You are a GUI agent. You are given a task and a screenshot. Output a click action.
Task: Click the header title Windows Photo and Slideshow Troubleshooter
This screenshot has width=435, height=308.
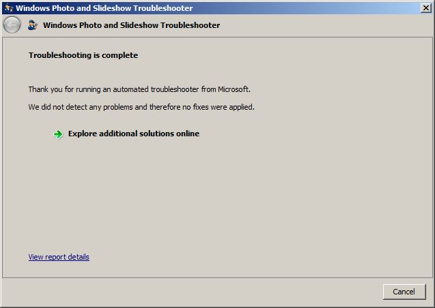pos(132,25)
